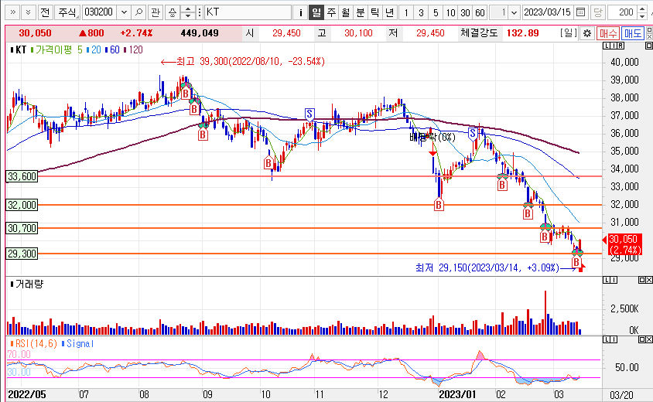Image resolution: width=653 pixels, height=402 pixels.
Task: Toggle the R button on price chart
Action: (x=621, y=46)
